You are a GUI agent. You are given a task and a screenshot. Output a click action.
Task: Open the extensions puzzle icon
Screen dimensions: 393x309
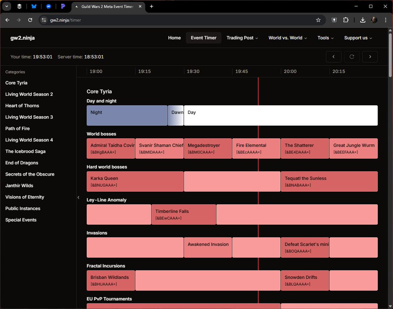pyautogui.click(x=346, y=20)
